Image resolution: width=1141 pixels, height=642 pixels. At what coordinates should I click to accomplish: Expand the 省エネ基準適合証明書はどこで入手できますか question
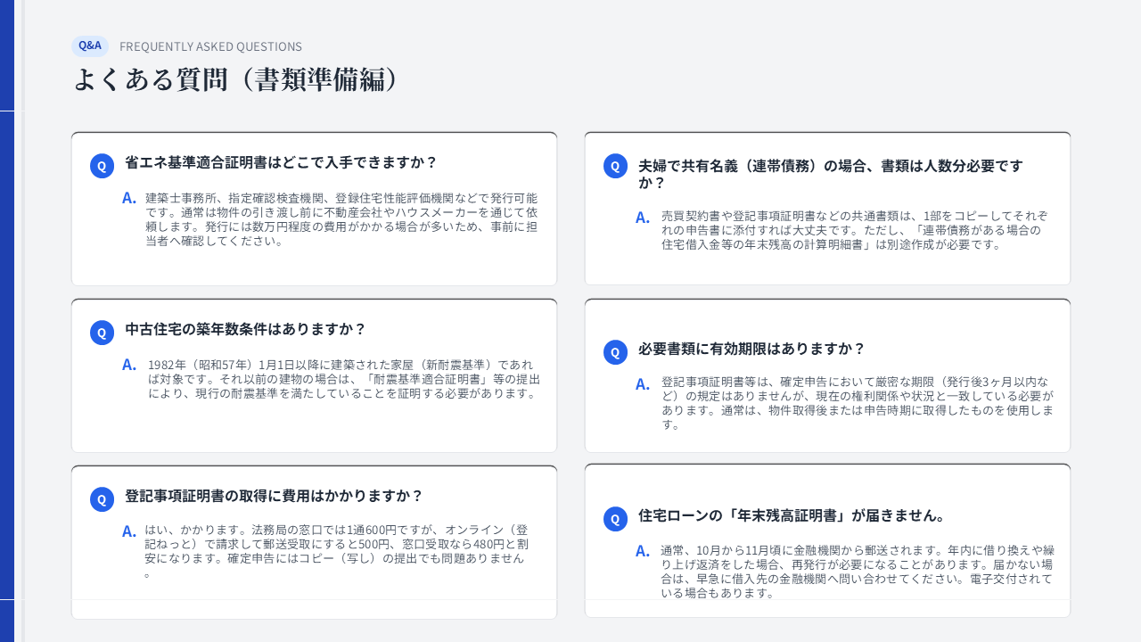point(281,162)
